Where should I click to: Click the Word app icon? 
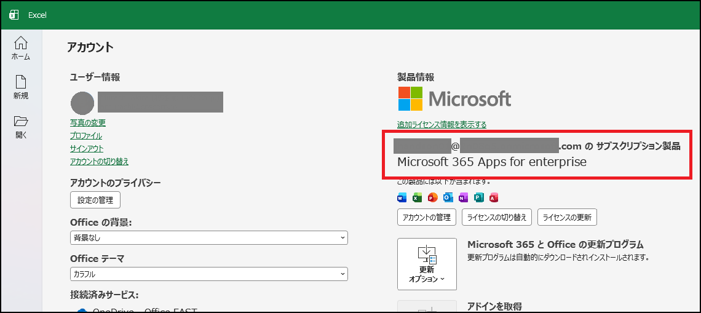pyautogui.click(x=402, y=197)
